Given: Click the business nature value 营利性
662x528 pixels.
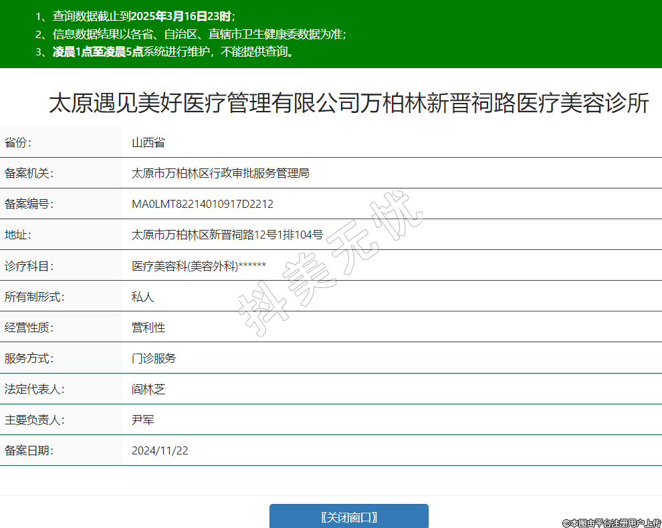Looking at the screenshot, I should pos(148,327).
